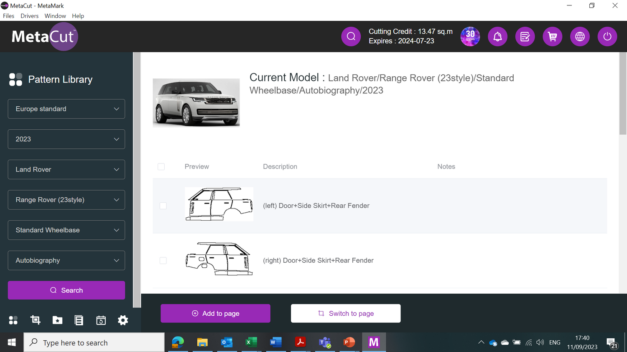This screenshot has width=627, height=352.
Task: Expand the Europe standard dropdown
Action: click(66, 109)
